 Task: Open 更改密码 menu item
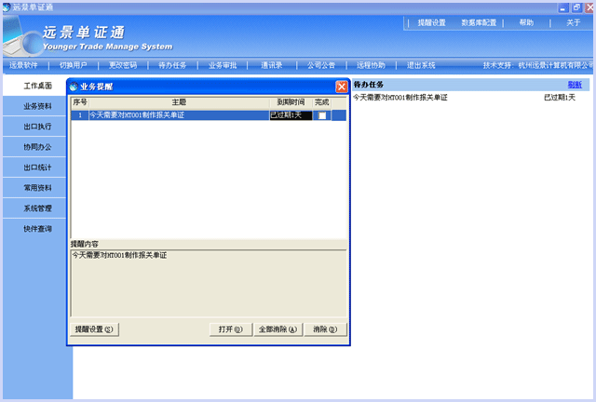(123, 65)
